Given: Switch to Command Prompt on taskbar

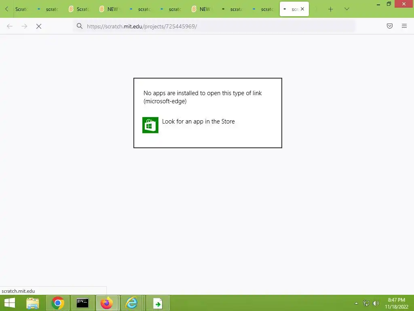Looking at the screenshot, I should pos(82,303).
